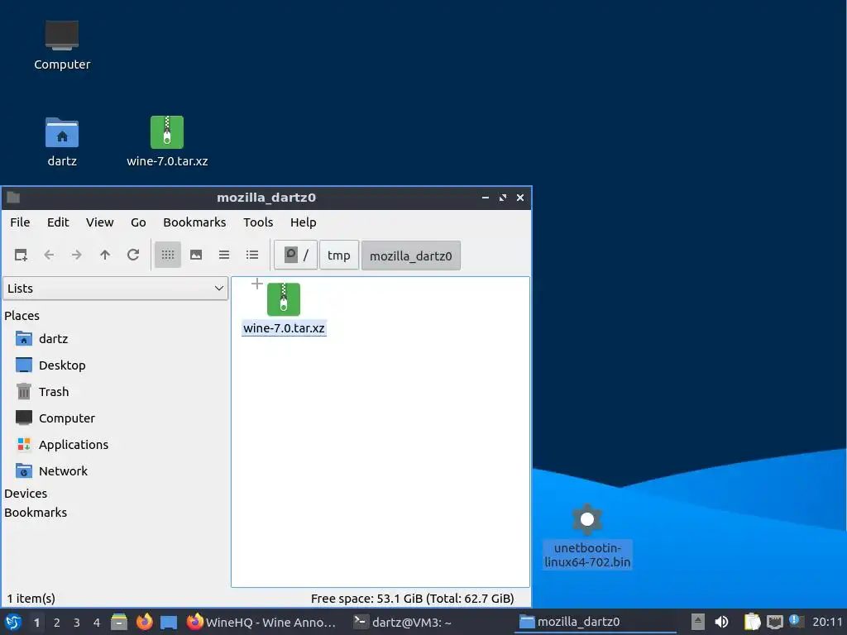Open clipboard manager tray icon
This screenshot has height=635, width=847.
(x=752, y=622)
